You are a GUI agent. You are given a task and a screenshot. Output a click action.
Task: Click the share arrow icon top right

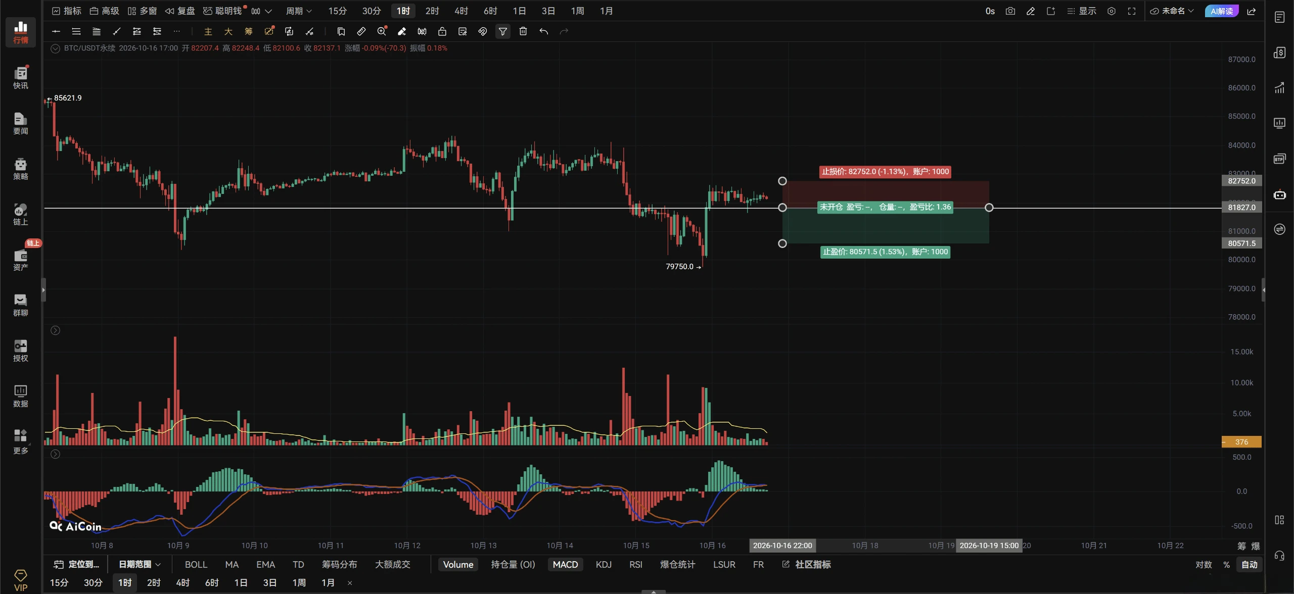[x=1252, y=11]
